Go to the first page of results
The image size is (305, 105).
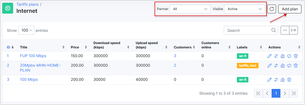click(258, 93)
